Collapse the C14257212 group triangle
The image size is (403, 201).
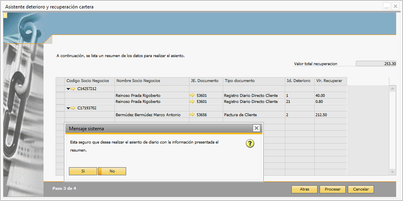click(68, 89)
